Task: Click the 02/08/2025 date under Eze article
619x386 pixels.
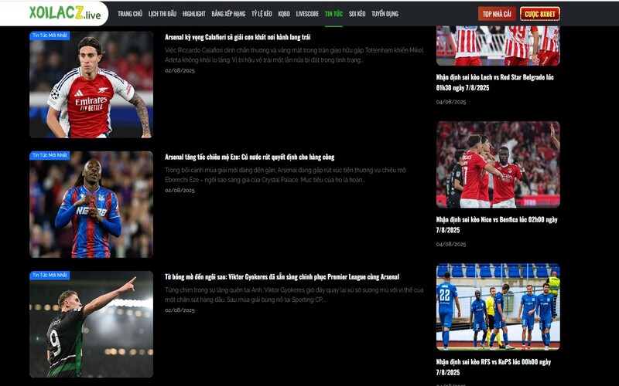Action: tap(180, 190)
